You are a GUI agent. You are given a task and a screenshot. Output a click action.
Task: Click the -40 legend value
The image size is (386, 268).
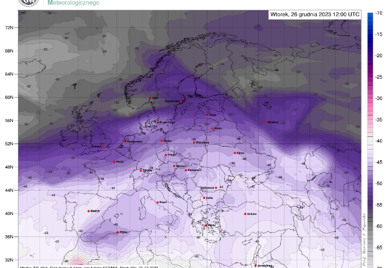pos(379,141)
